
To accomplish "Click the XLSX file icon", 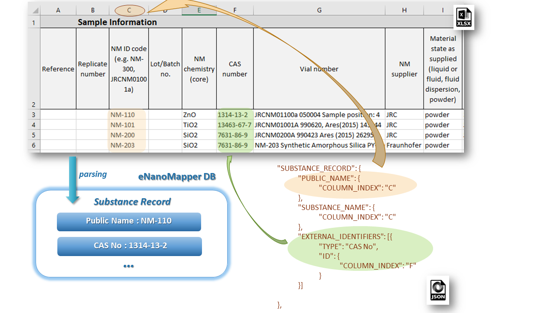I will (x=464, y=17).
